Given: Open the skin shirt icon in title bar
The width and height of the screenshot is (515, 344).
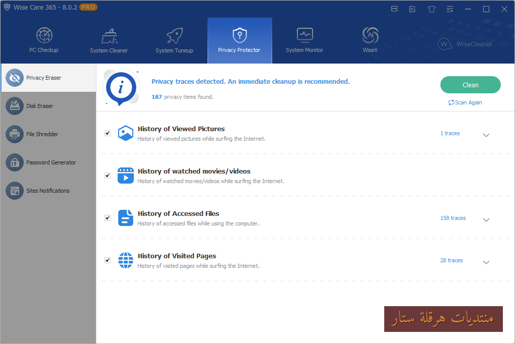Looking at the screenshot, I should (432, 9).
